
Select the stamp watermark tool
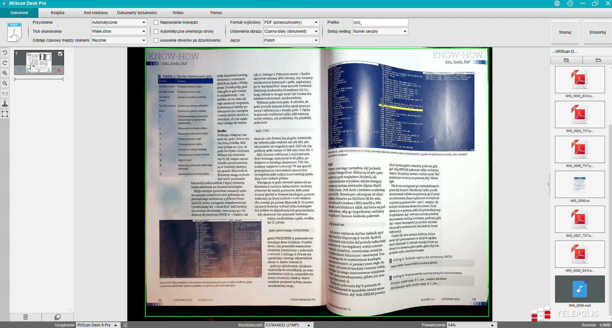pos(5,104)
